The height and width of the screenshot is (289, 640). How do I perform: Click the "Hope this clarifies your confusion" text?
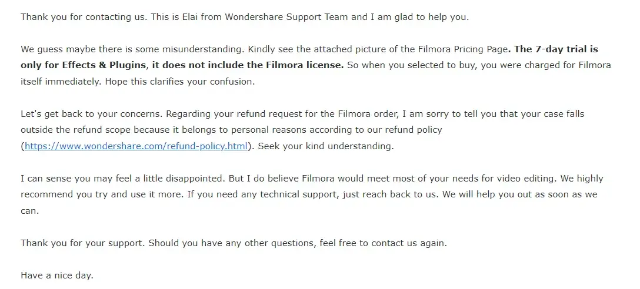coord(179,82)
